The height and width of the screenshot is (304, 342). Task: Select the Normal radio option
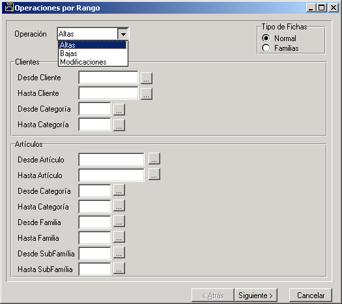(x=266, y=38)
